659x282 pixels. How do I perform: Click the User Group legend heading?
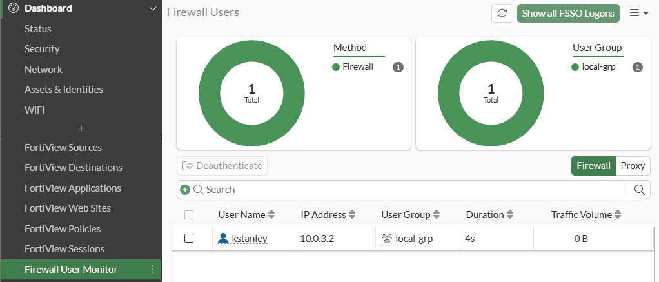pos(597,48)
